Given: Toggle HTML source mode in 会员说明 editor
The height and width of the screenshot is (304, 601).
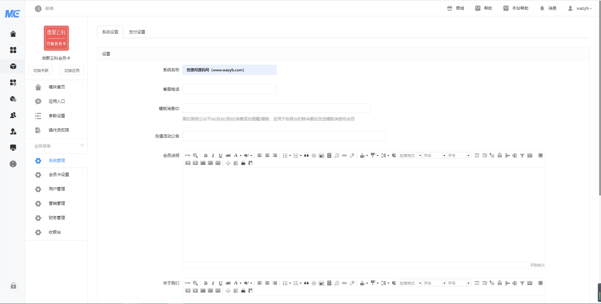Looking at the screenshot, I should 187,155.
